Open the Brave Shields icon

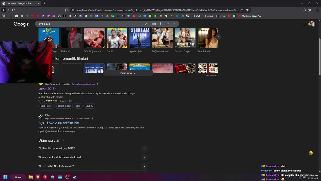(x=247, y=10)
